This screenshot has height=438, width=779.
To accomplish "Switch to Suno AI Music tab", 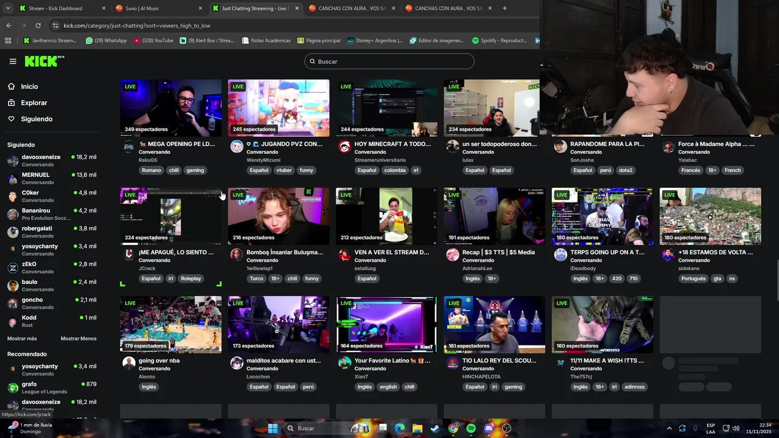I will [159, 9].
